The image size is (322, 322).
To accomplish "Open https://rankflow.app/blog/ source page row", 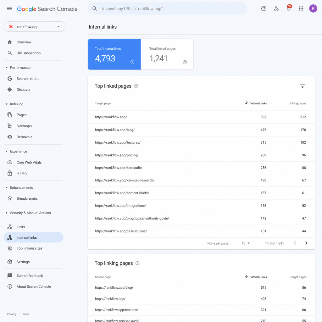I will (x=201, y=288).
